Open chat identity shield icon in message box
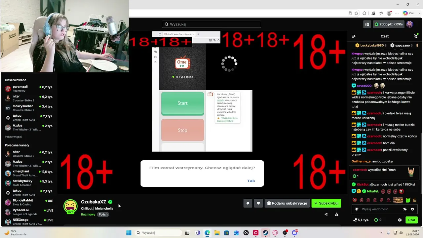This screenshot has height=238, width=423. pyautogui.click(x=357, y=209)
